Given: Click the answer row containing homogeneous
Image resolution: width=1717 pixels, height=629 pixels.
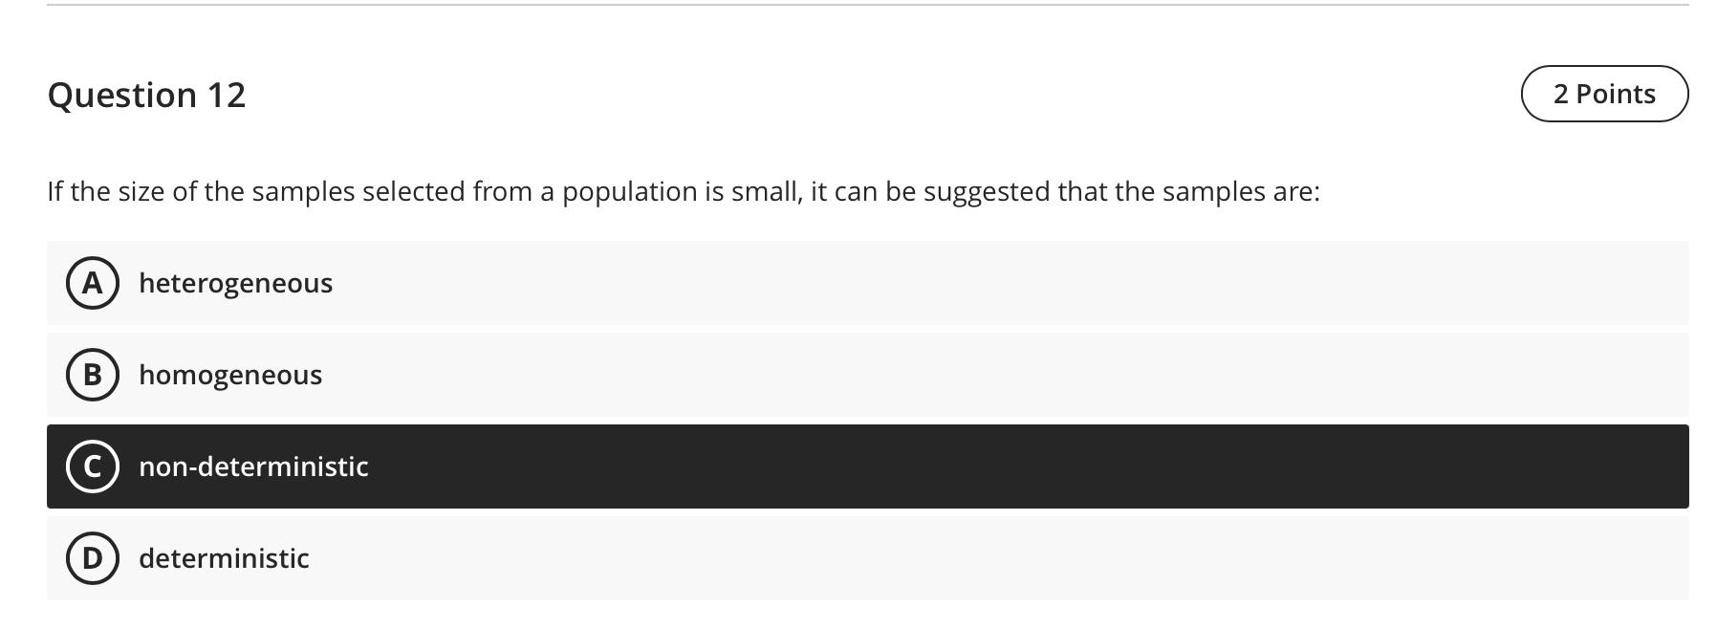Looking at the screenshot, I should pos(478,374).
